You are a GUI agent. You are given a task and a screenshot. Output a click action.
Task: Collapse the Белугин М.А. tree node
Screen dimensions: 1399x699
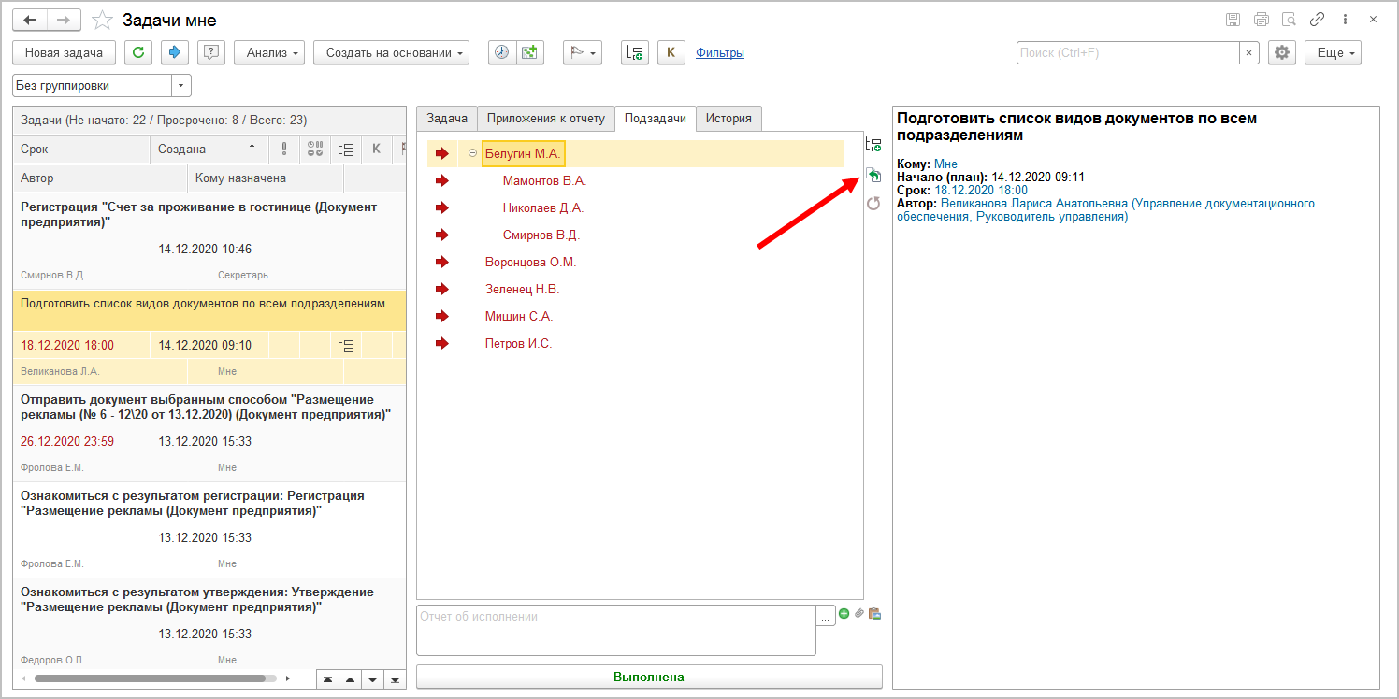472,153
